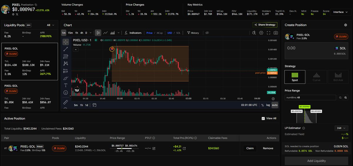Zoom out the price range
The width and height of the screenshot is (353, 166).
click(340, 97)
